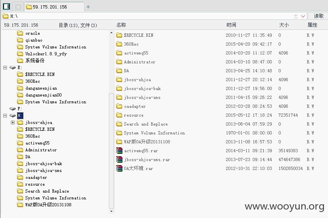The image size is (328, 218).
Task: Click the grayed square icon beside sidebar toggle
Action: coord(18,7)
